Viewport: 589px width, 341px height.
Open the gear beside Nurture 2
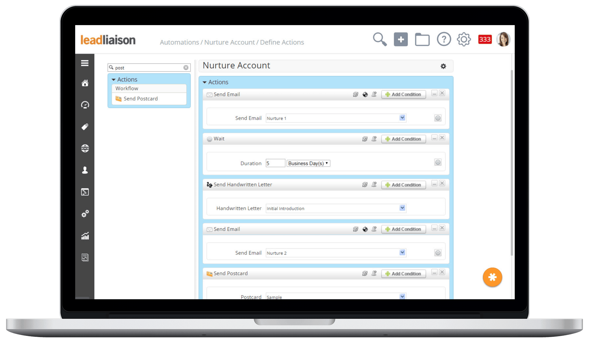coord(438,253)
